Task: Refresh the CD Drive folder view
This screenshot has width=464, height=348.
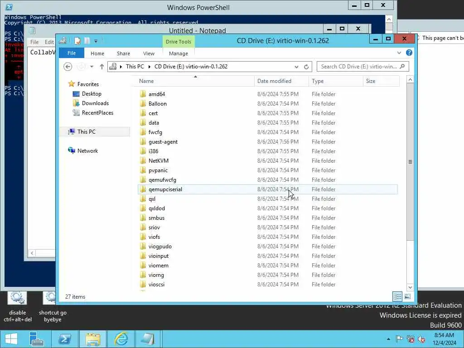Action: pos(306,67)
